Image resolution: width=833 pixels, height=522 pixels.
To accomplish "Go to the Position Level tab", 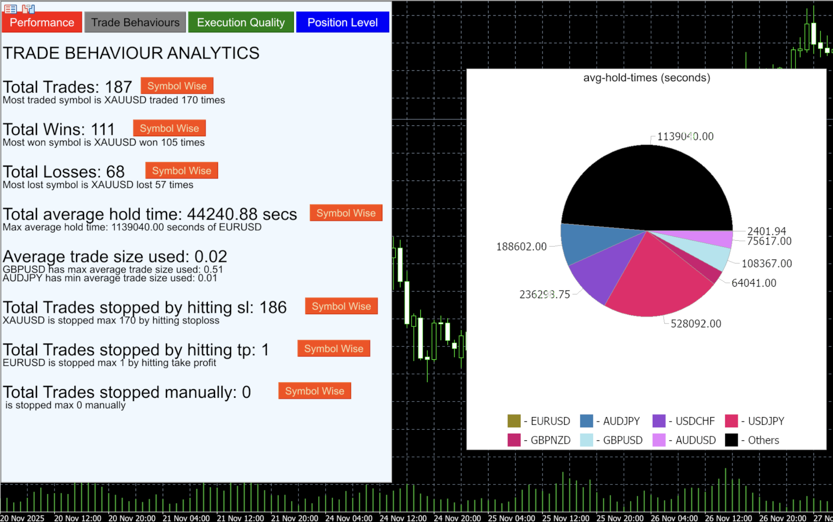I will click(x=342, y=22).
